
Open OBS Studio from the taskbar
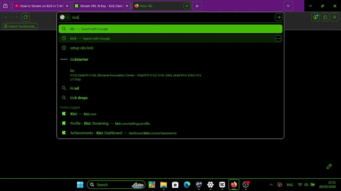pos(246,185)
